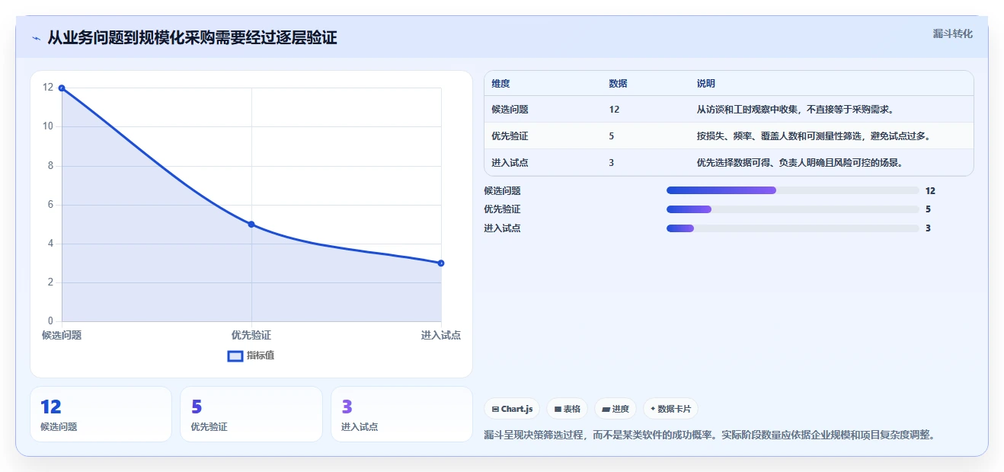Screen dimensions: 1004x472
Task: Click the 说明 column header
Action: (706, 84)
